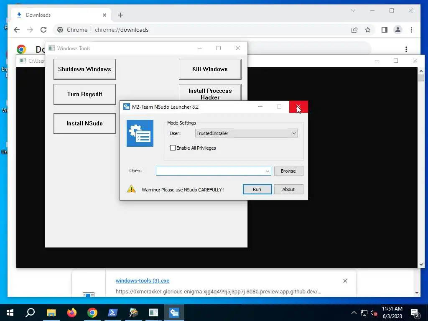Bookmark this tab with star icon
Viewport: 428px width, 321px height.
coord(368,30)
